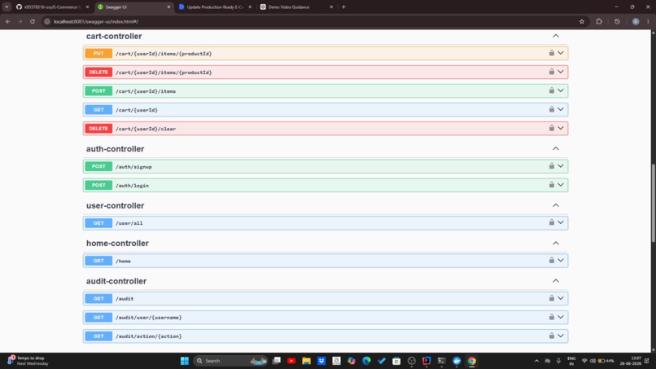656x369 pixels.
Task: Click the lock icon on GET /audit
Action: click(551, 298)
